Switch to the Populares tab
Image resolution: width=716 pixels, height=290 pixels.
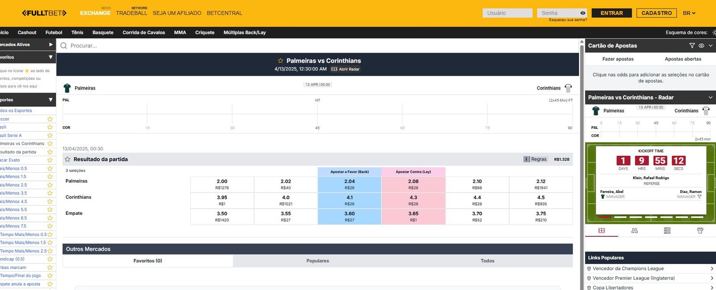[318, 261]
